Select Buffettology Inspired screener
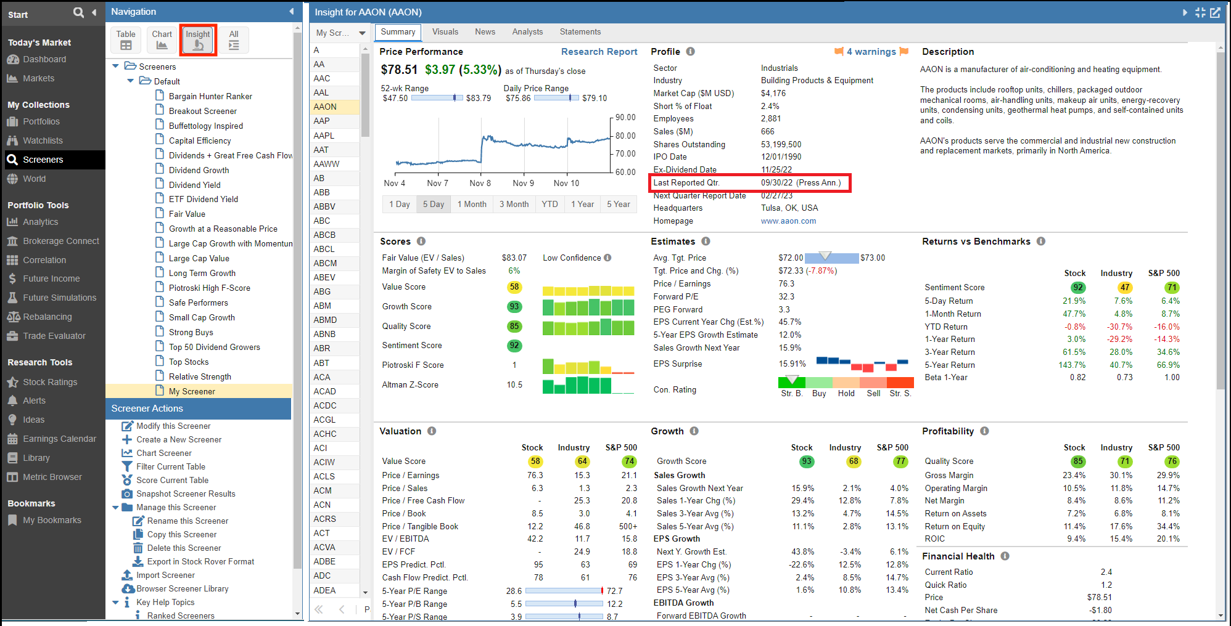The image size is (1231, 626). coord(205,126)
